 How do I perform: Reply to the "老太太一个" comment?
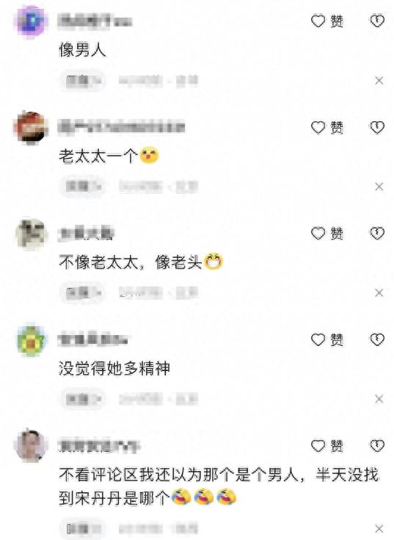click(82, 187)
